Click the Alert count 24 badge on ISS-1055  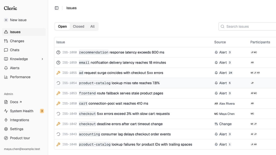[x=230, y=73]
